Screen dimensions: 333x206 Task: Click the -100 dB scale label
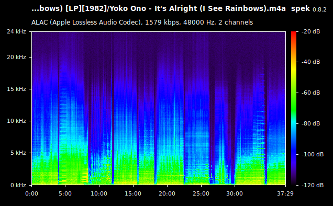(x=313, y=154)
